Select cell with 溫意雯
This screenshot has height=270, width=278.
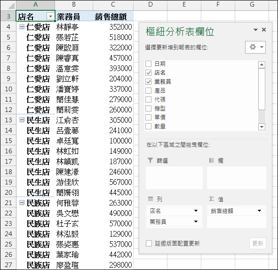(74, 68)
